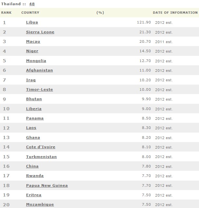Open the Bhutan country link
The height and width of the screenshot is (208, 199).
[34, 99]
